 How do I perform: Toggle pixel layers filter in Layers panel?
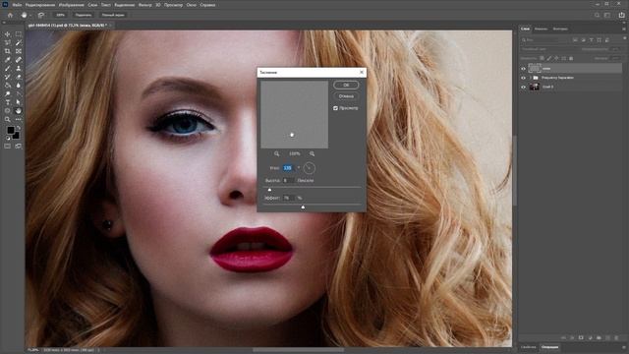(575, 40)
